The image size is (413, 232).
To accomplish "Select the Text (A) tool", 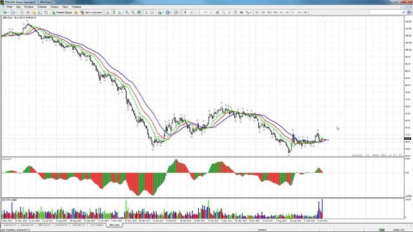I will click(x=230, y=12).
